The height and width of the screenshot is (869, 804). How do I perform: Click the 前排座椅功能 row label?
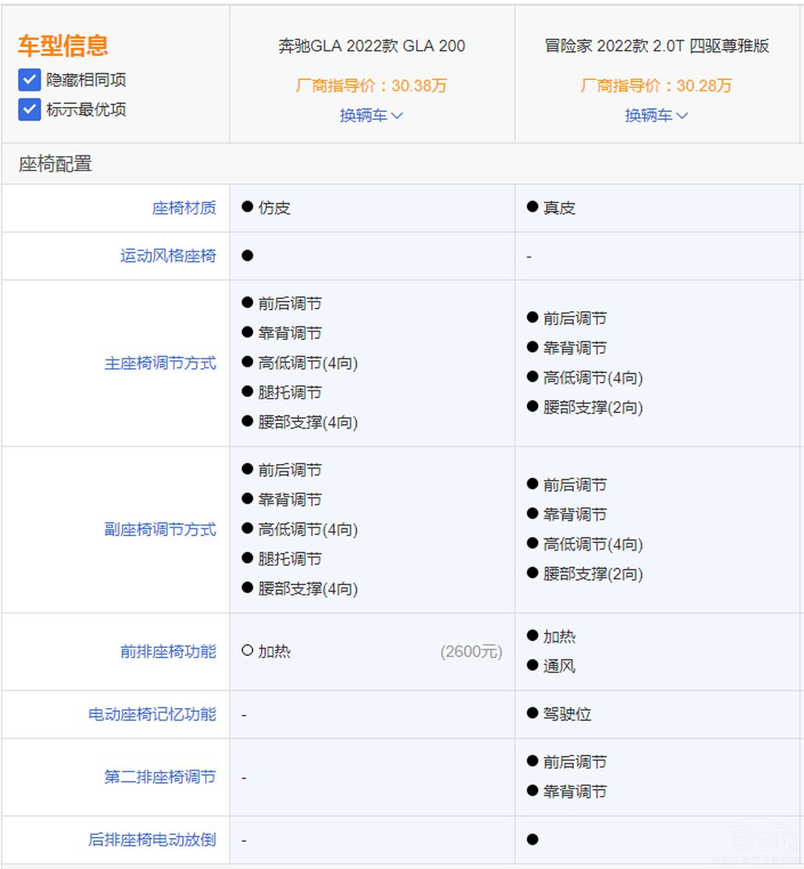click(x=168, y=652)
